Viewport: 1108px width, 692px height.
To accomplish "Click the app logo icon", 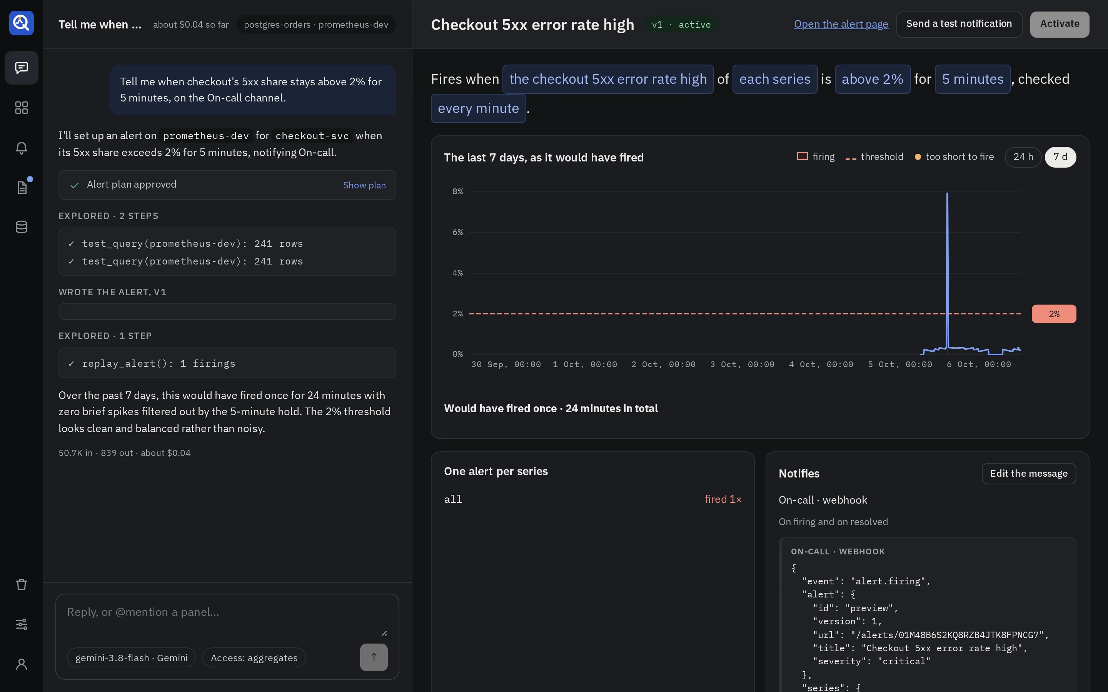I will point(22,22).
